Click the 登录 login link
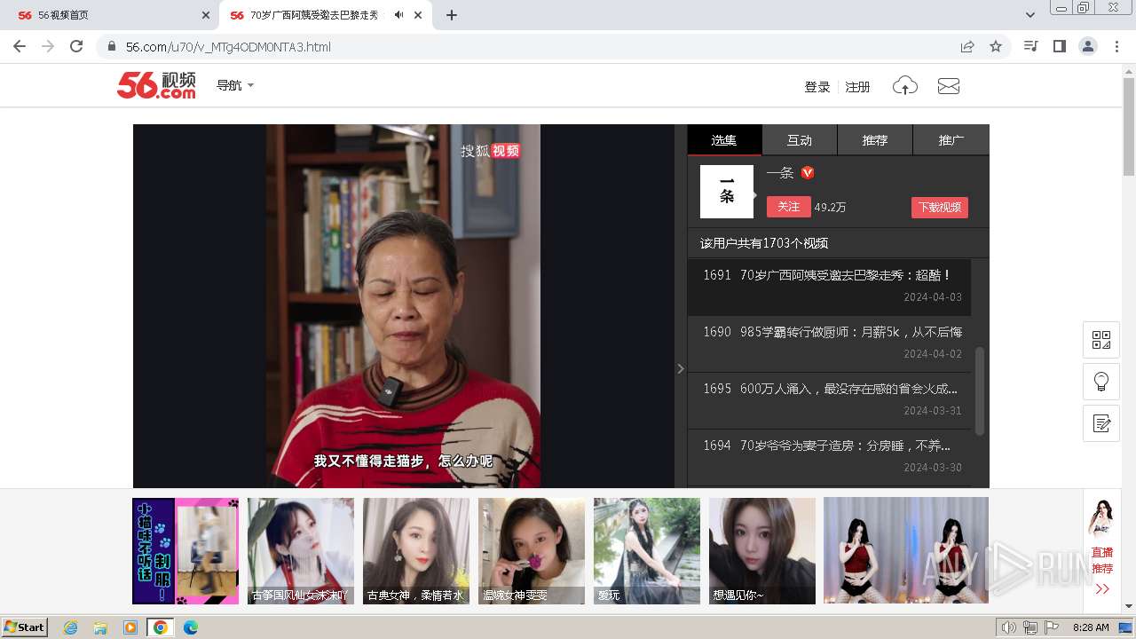This screenshot has width=1136, height=639. [816, 87]
